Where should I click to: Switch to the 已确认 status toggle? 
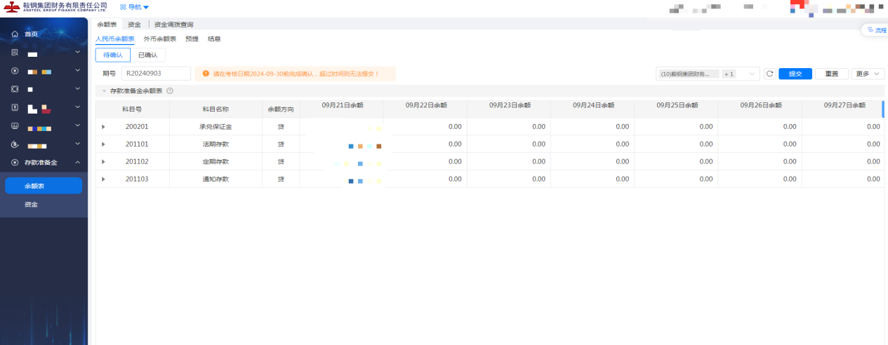147,55
